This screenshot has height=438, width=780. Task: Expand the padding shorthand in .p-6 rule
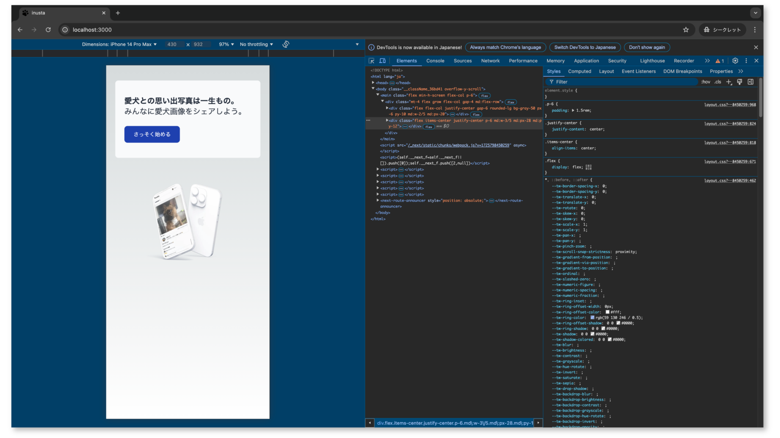573,110
